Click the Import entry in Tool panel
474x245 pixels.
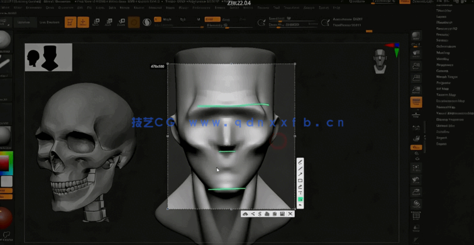442,138
